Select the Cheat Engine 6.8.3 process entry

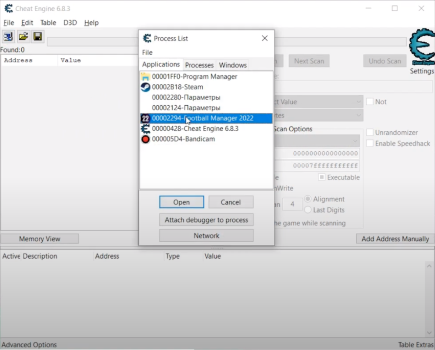pos(195,129)
